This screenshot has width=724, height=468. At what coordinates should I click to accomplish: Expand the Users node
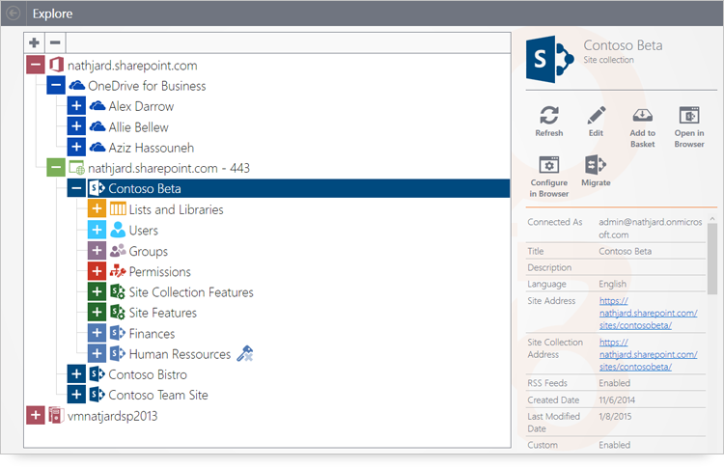click(x=97, y=230)
